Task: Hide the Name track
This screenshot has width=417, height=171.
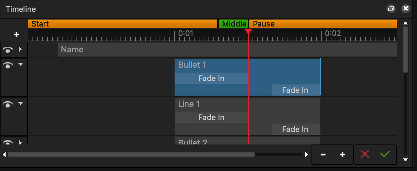Action: pyautogui.click(x=8, y=50)
